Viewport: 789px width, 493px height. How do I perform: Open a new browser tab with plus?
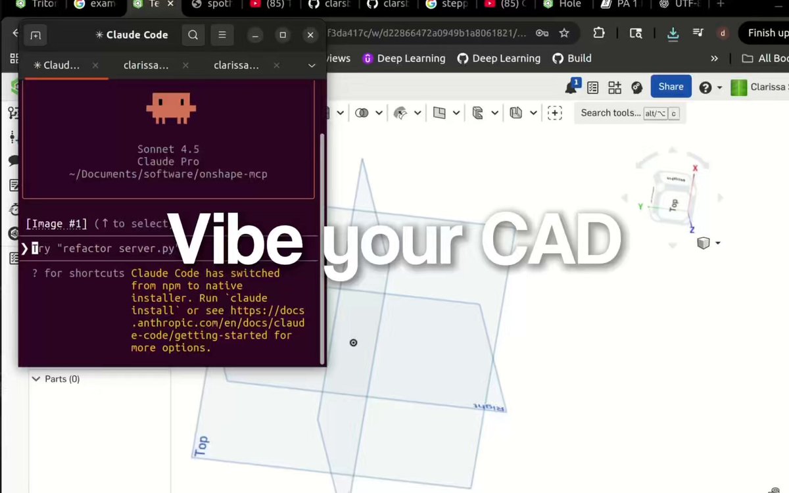tap(721, 5)
